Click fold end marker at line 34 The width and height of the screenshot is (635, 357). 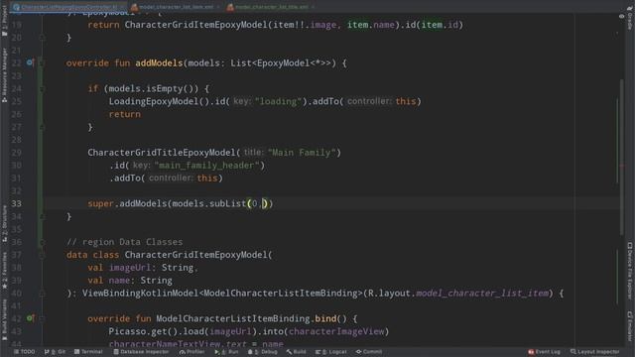[42, 216]
